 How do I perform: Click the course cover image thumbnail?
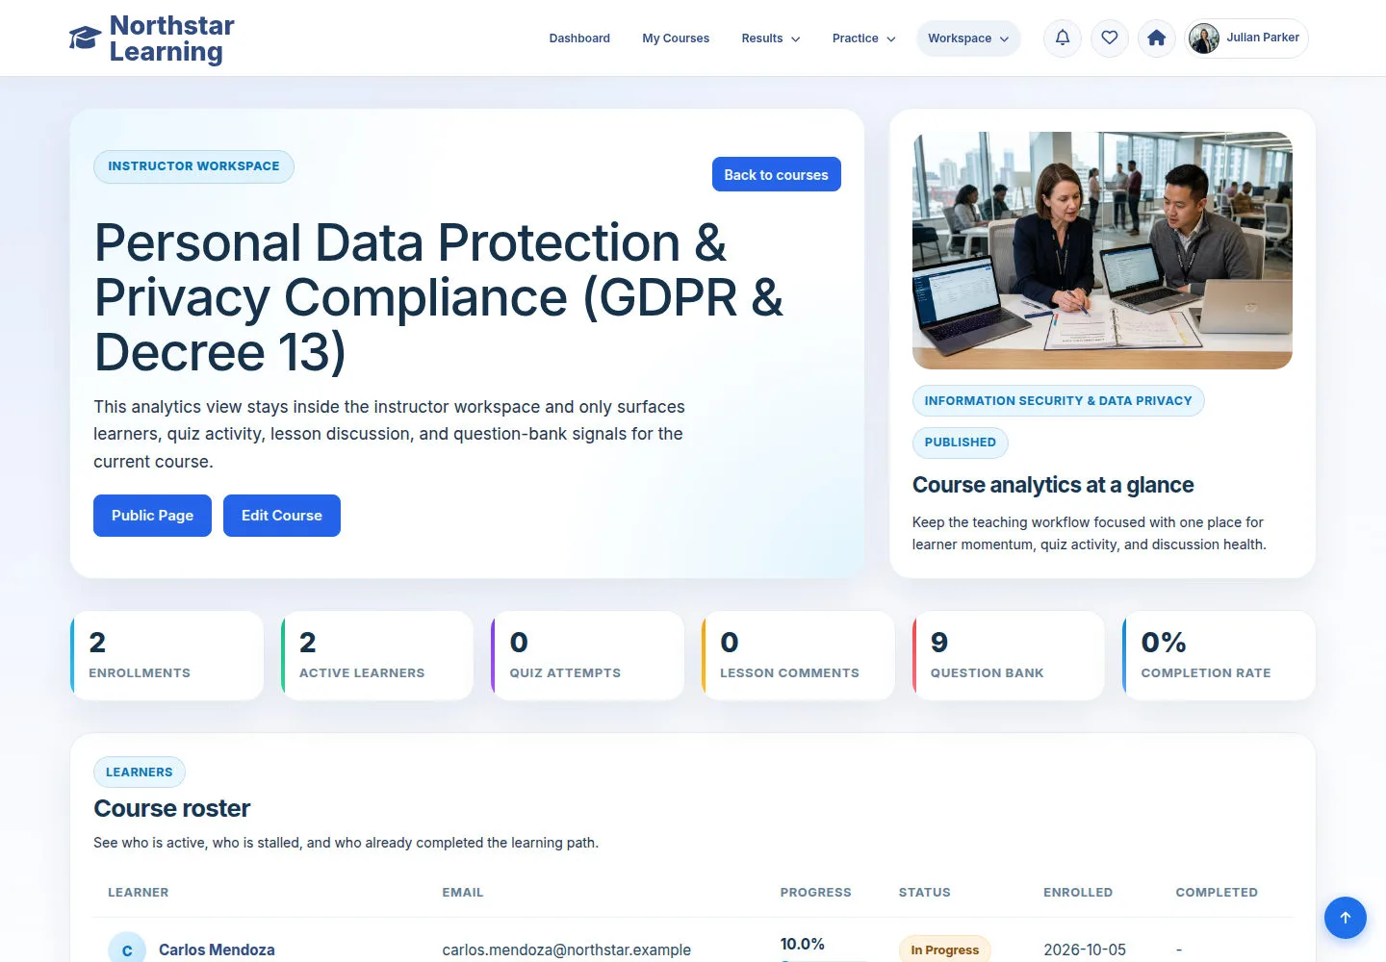[x=1102, y=250]
